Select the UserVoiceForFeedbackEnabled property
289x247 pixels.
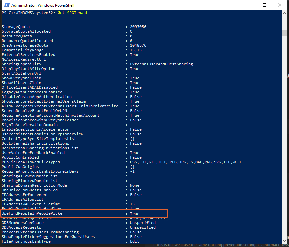pos(33,153)
